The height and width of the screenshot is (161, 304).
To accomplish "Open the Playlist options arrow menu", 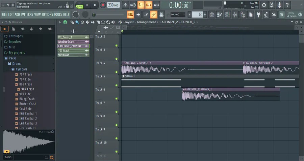I will click(x=60, y=22).
